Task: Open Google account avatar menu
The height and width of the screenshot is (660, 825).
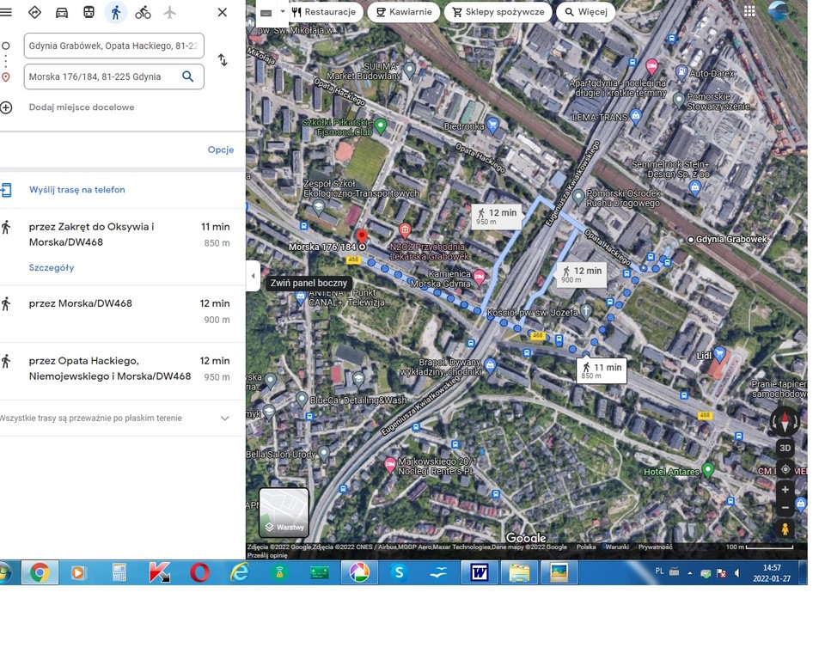Action: tap(779, 11)
